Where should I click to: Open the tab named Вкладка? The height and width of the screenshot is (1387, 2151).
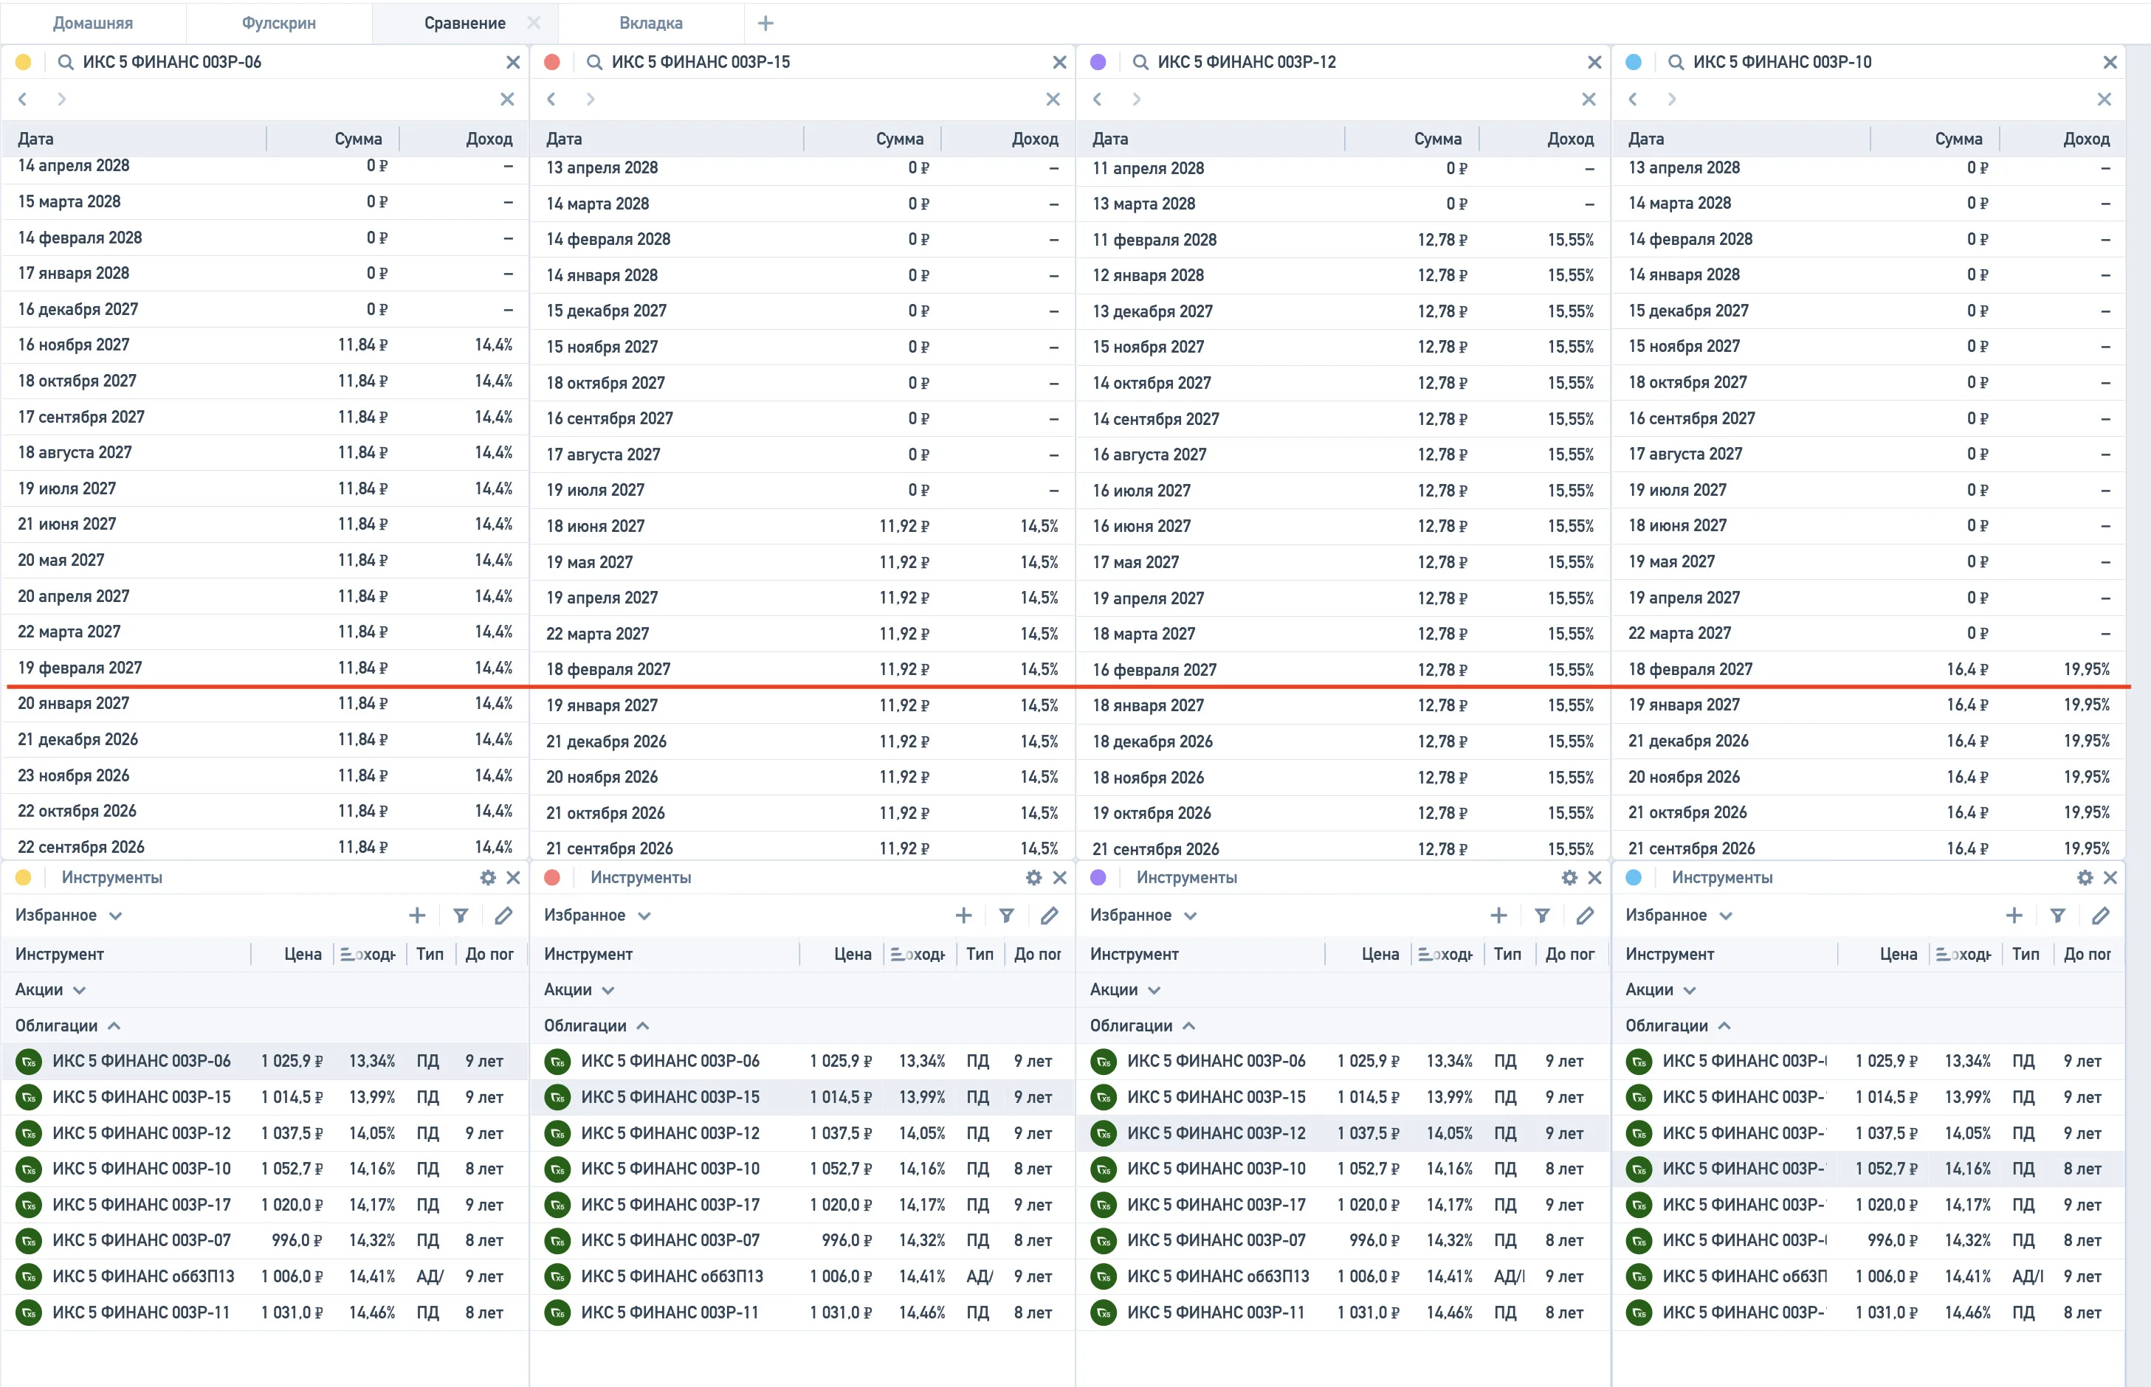tap(650, 24)
